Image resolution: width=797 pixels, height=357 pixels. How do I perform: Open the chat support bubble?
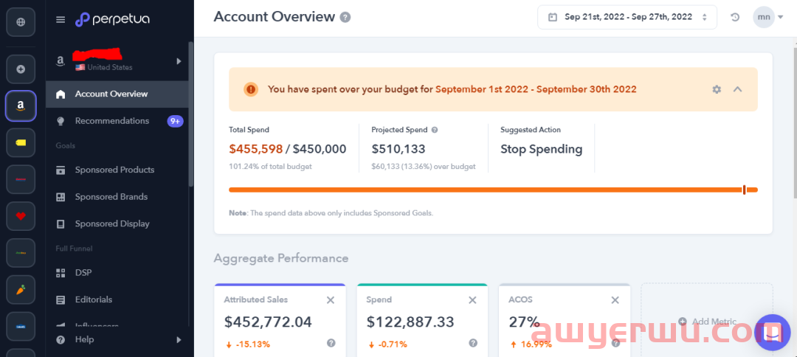[x=771, y=333]
